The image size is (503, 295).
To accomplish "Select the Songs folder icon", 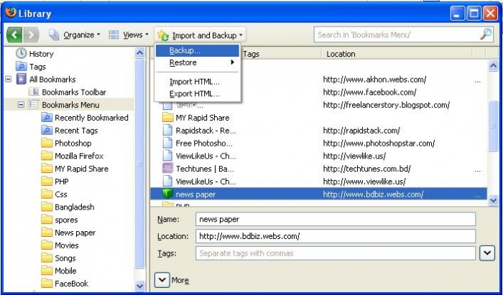I will tap(47, 258).
